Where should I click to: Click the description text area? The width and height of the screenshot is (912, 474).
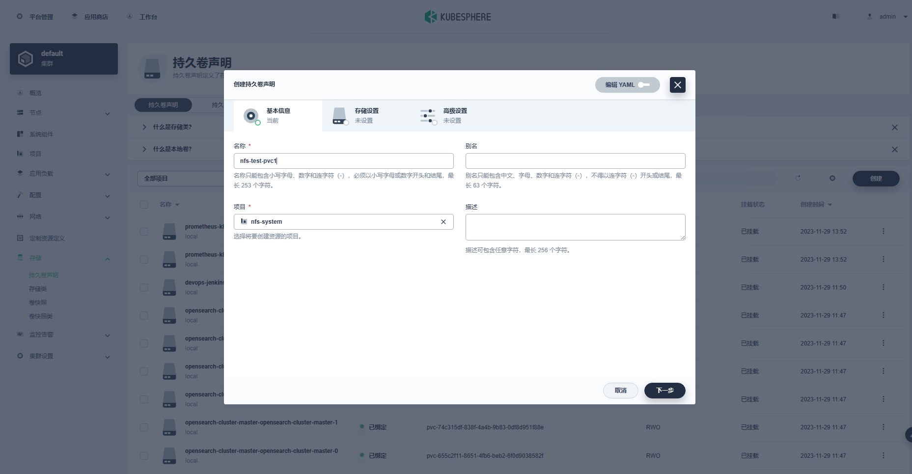point(575,227)
